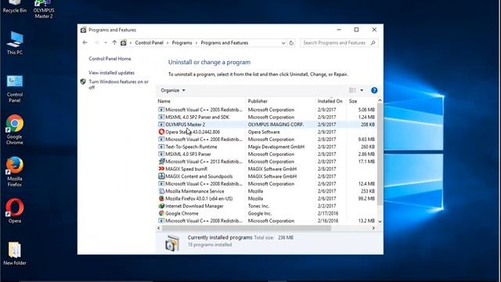This screenshot has width=501, height=282.
Task: Sort by the Name column header
Action: [x=200, y=101]
